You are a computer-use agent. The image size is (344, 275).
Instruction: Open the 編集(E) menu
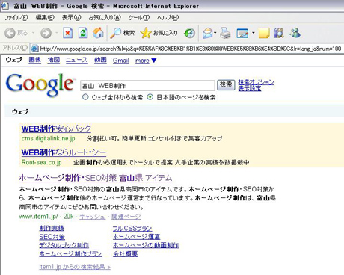coord(45,18)
